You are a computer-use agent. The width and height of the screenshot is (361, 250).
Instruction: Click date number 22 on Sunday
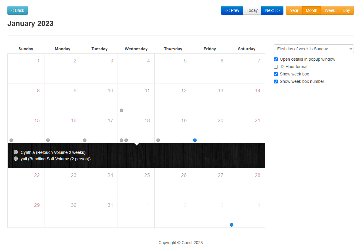37,175
